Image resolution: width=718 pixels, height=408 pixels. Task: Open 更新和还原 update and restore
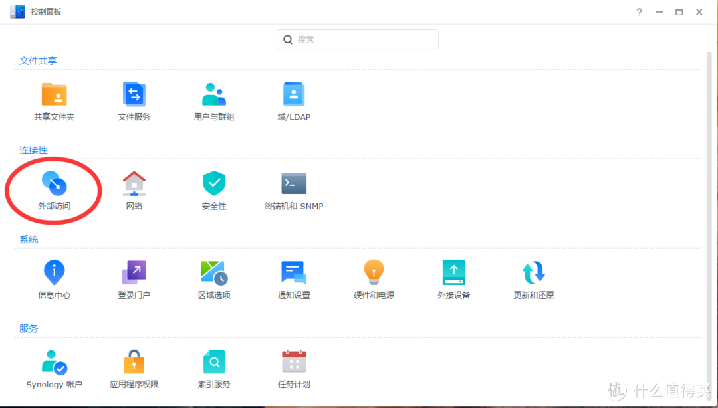(533, 273)
